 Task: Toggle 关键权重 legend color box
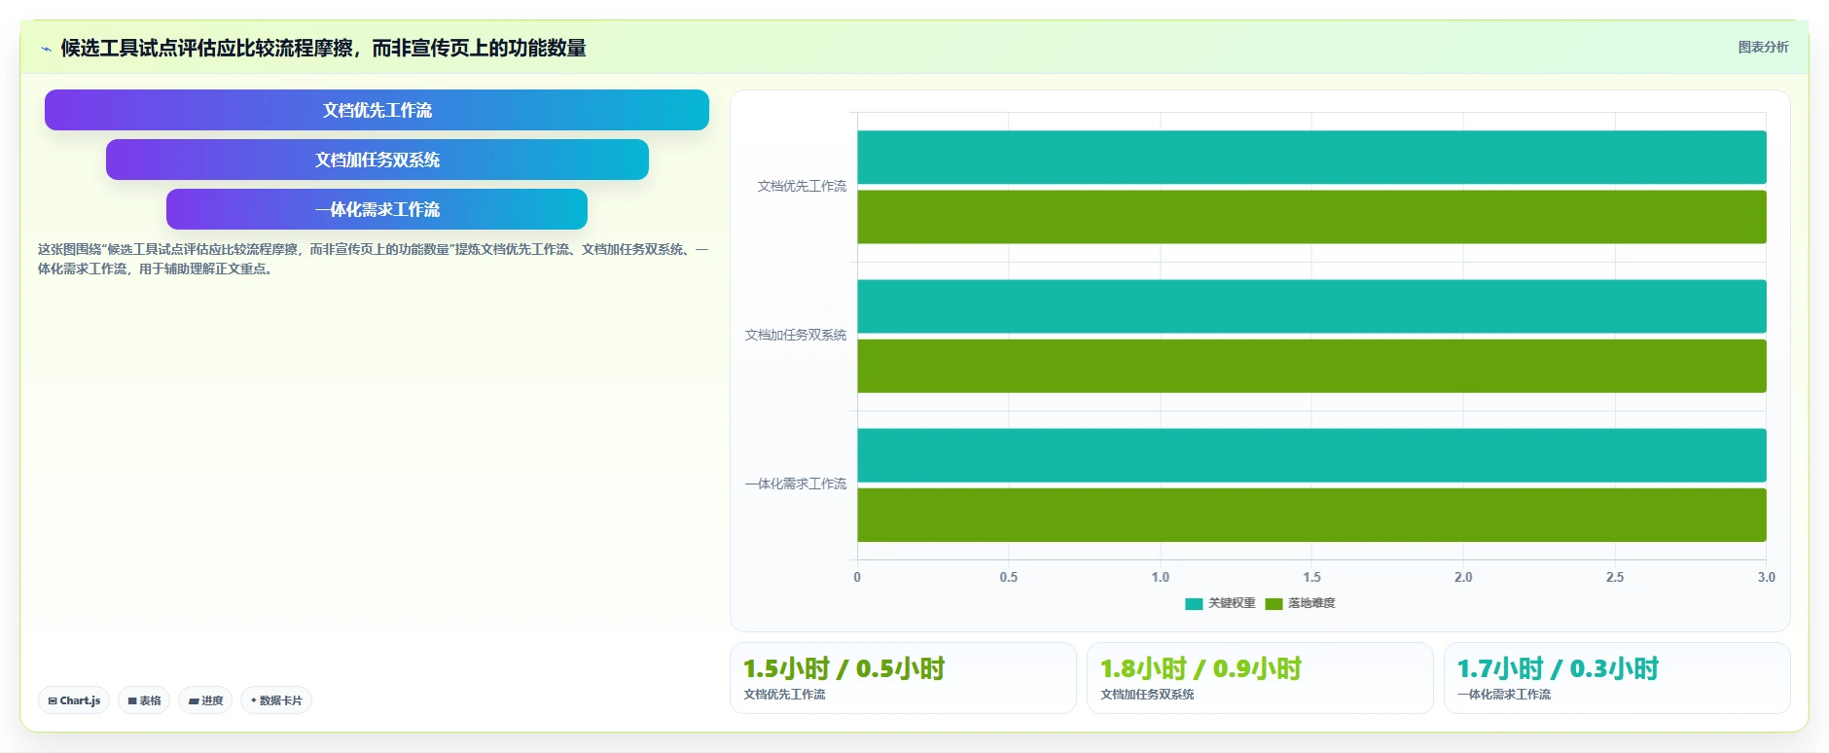tap(1194, 604)
